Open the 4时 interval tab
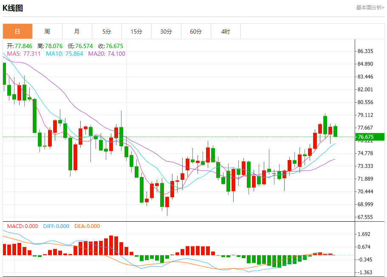Screen dimensions: 387x277 (x=226, y=31)
